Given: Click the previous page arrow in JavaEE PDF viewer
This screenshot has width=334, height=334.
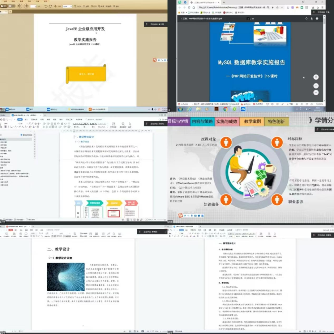Looking at the screenshot, I should tap(19, 6).
